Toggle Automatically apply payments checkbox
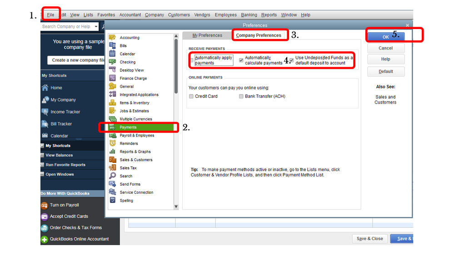This screenshot has height=255, width=454. pyautogui.click(x=192, y=60)
